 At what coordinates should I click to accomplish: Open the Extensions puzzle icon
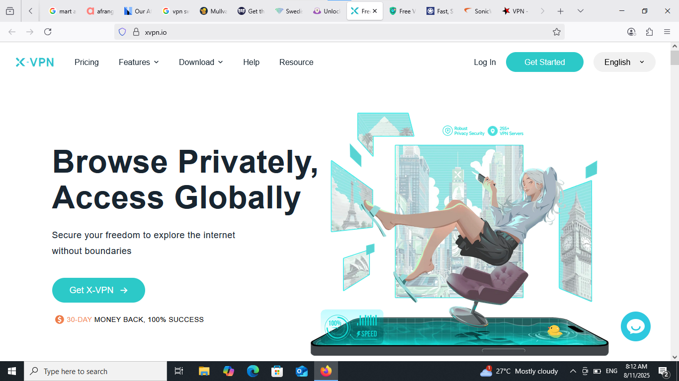click(x=649, y=32)
